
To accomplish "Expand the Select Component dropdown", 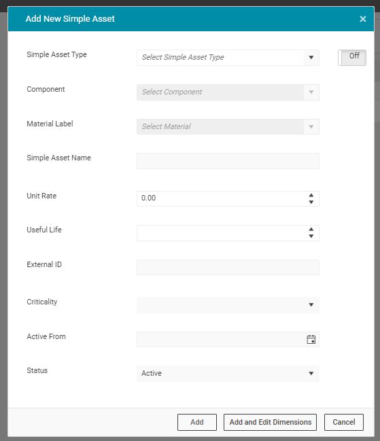I will [x=228, y=92].
